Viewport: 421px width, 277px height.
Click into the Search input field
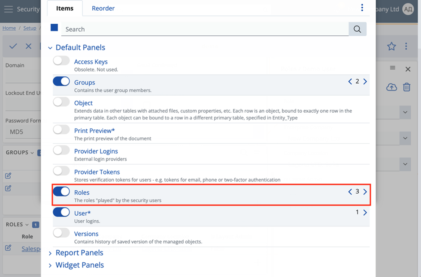pos(205,29)
